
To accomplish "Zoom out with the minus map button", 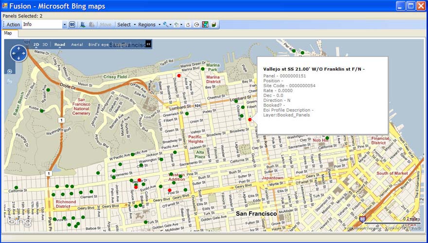I will [10, 81].
